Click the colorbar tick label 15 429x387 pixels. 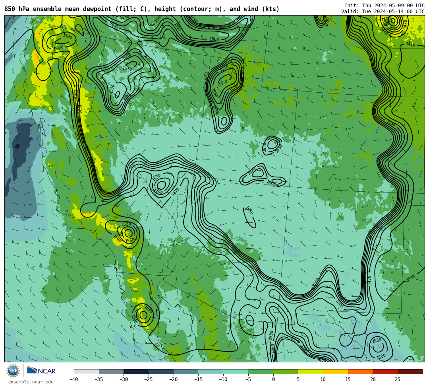[x=348, y=379]
